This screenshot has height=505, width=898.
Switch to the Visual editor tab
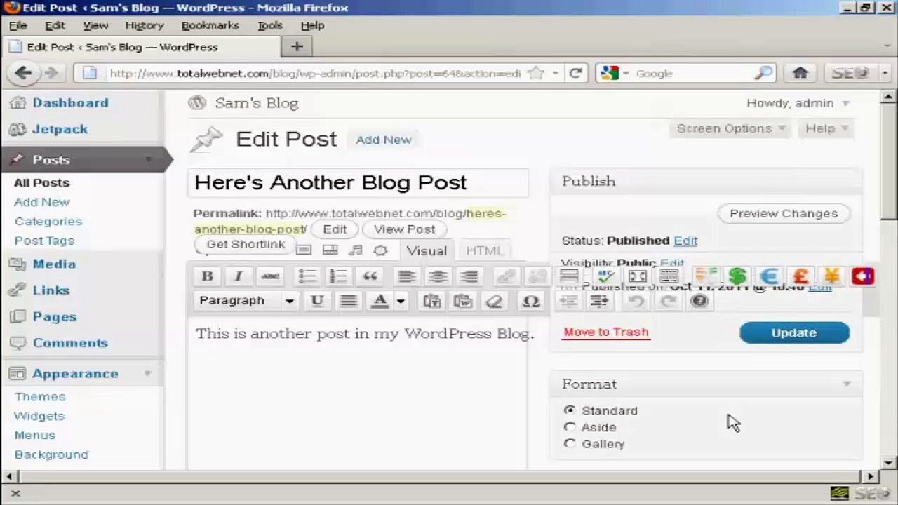coord(427,250)
